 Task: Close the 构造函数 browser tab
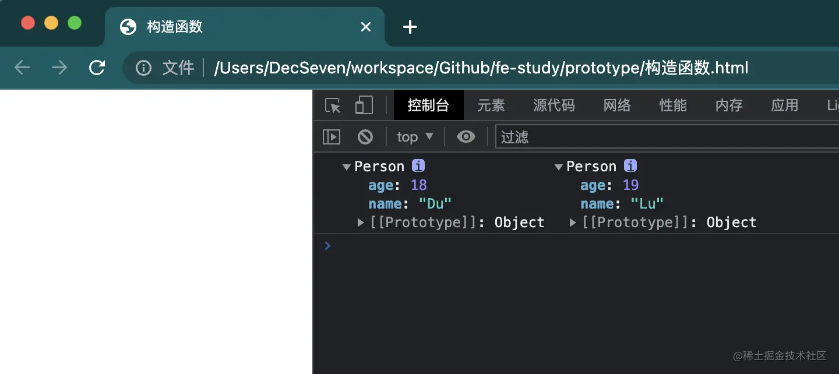pos(366,27)
